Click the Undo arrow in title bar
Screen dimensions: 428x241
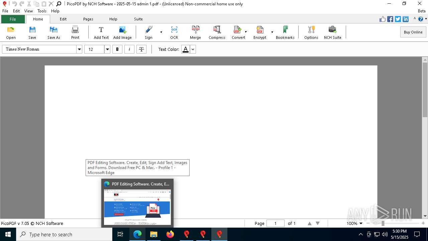14,4
